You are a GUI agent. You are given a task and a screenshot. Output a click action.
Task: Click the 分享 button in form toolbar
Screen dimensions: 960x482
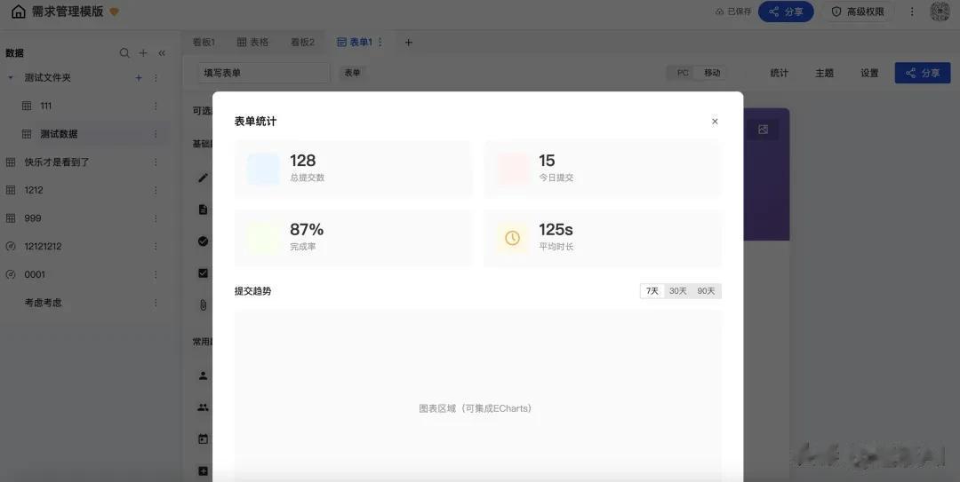pyautogui.click(x=923, y=73)
